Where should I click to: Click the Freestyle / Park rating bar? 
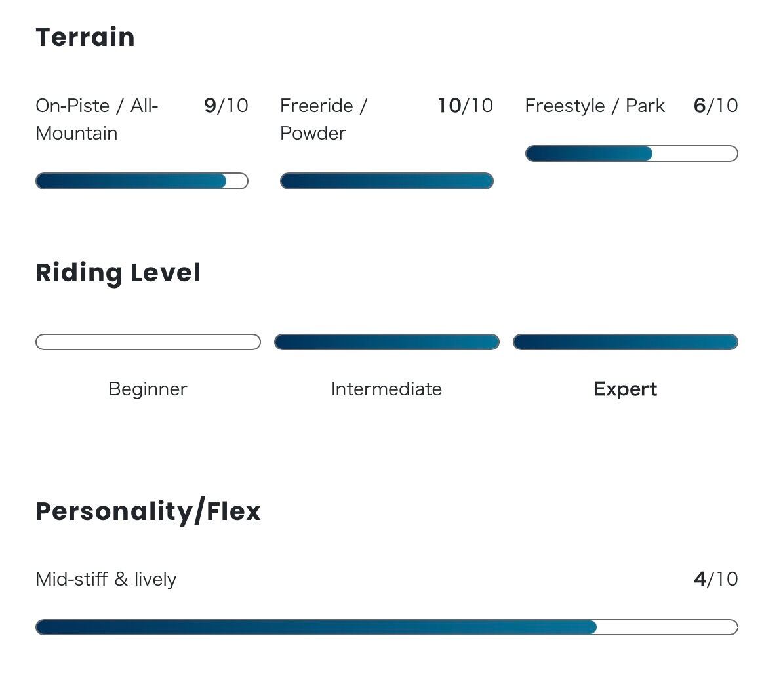point(632,153)
